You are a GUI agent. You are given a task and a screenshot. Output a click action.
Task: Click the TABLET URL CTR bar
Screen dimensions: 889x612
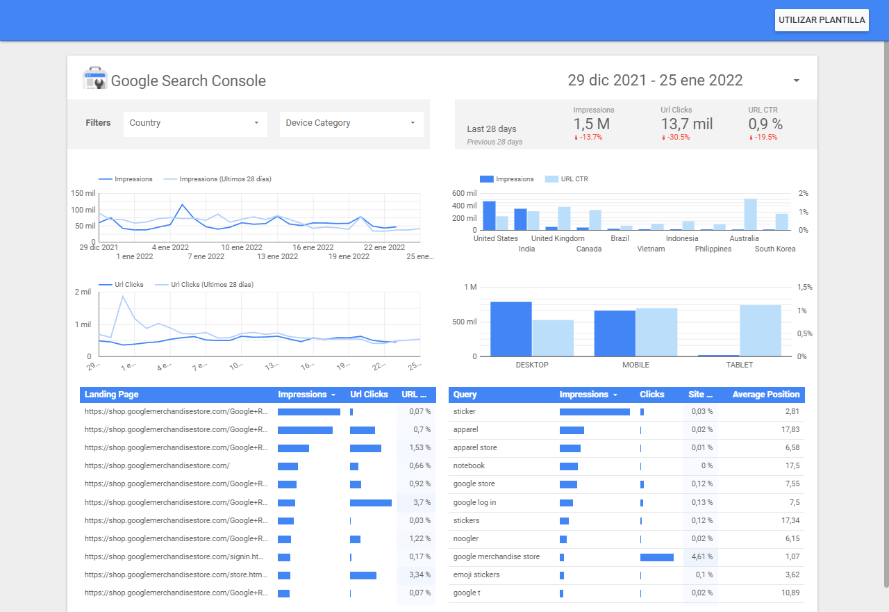[x=761, y=331]
